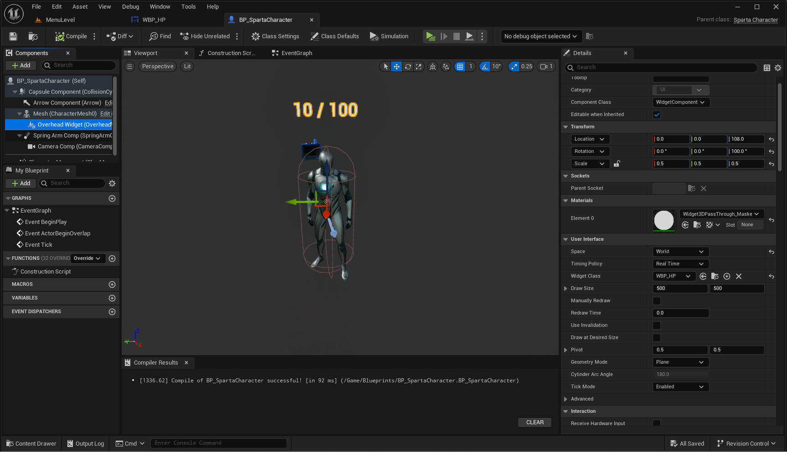Click the Stop playback button

(x=457, y=36)
